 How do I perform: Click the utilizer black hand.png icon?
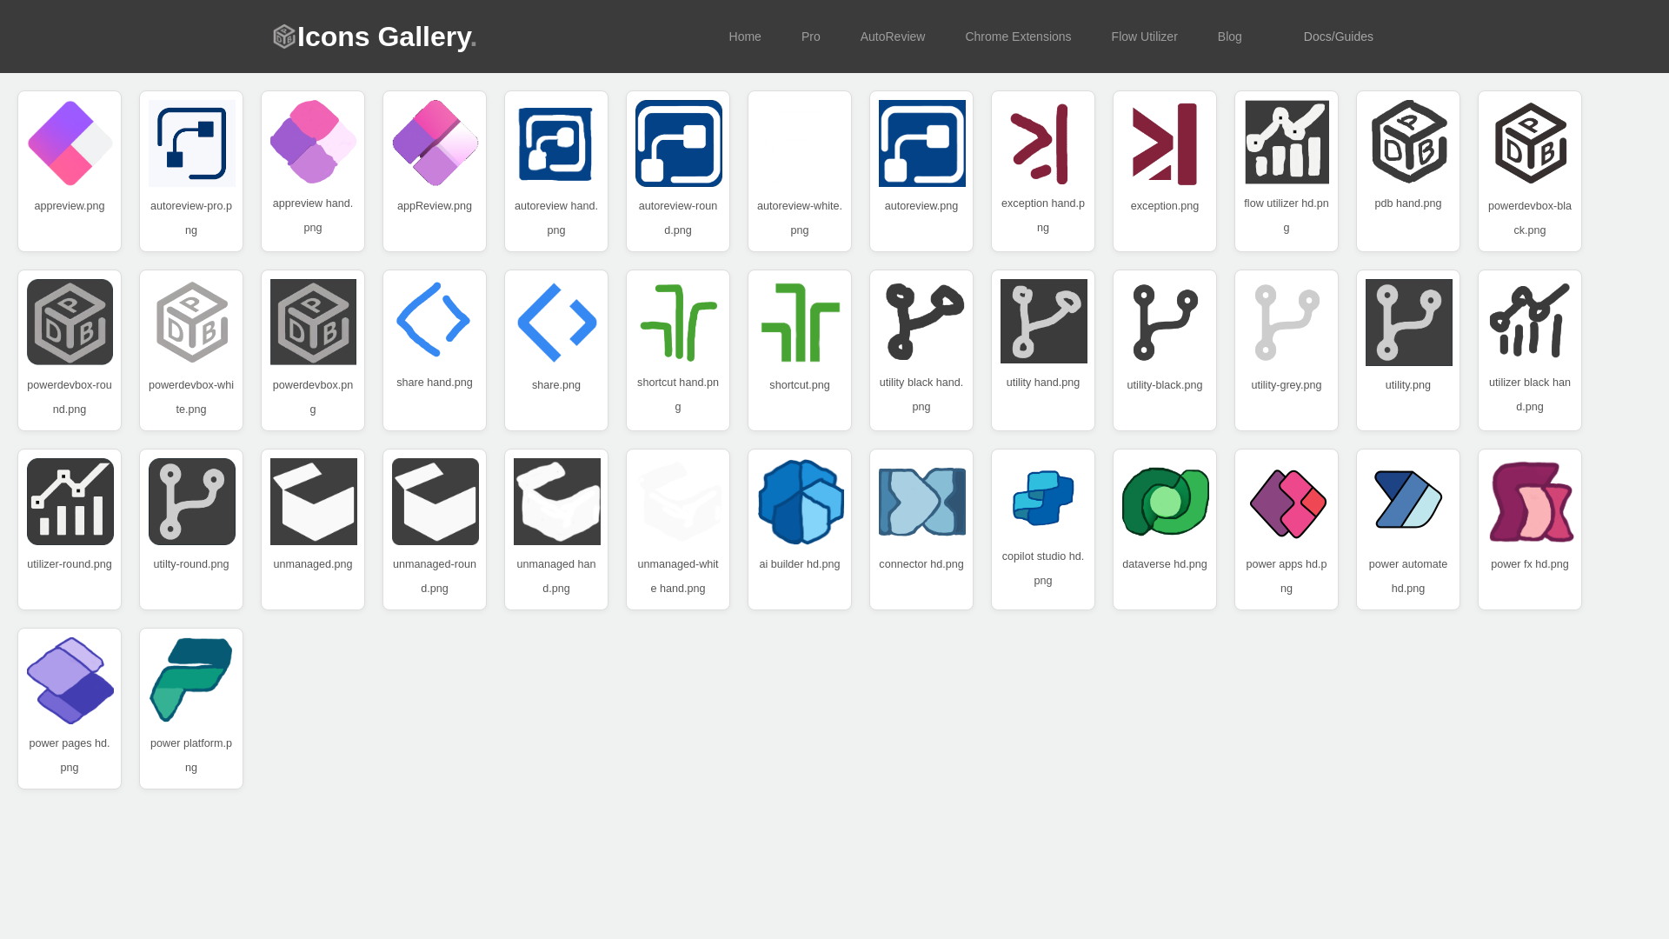tap(1530, 321)
